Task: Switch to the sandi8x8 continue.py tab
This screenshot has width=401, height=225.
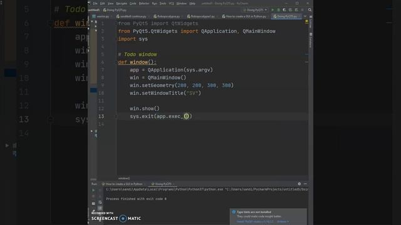Action: coord(132,16)
